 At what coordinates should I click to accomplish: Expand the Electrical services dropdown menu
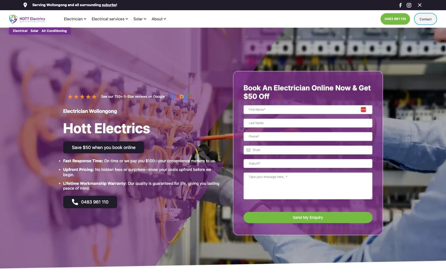click(110, 19)
